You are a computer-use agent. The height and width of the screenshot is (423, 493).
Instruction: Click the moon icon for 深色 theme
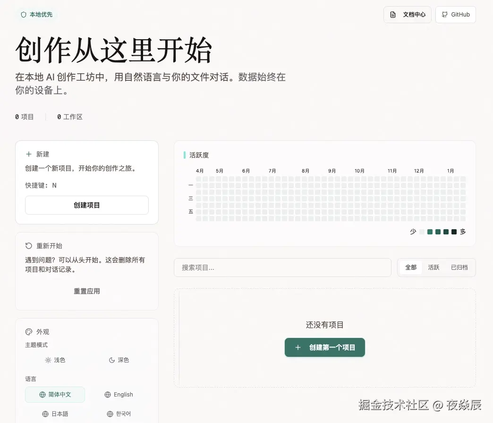(111, 360)
